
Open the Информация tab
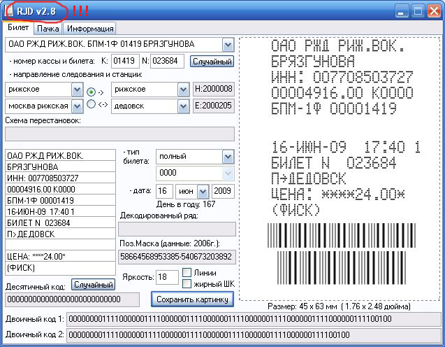[90, 29]
